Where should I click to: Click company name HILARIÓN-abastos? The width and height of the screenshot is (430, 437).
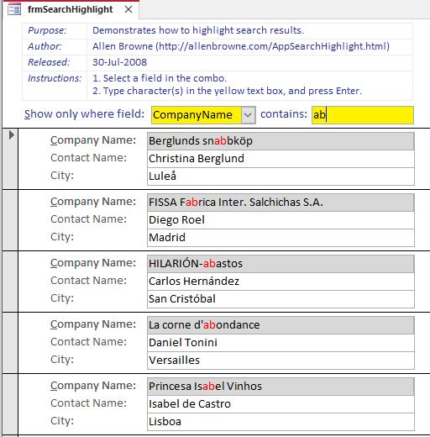[281, 264]
